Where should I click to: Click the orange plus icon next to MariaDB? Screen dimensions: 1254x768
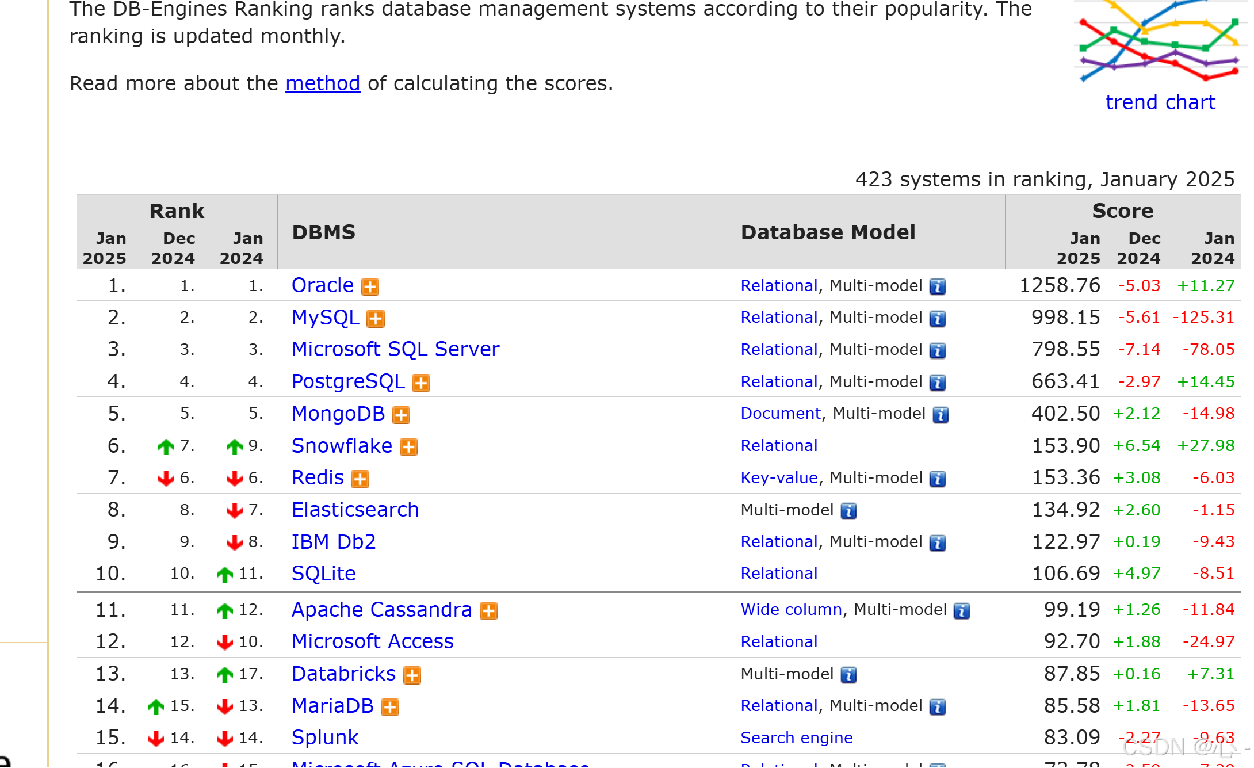point(390,708)
